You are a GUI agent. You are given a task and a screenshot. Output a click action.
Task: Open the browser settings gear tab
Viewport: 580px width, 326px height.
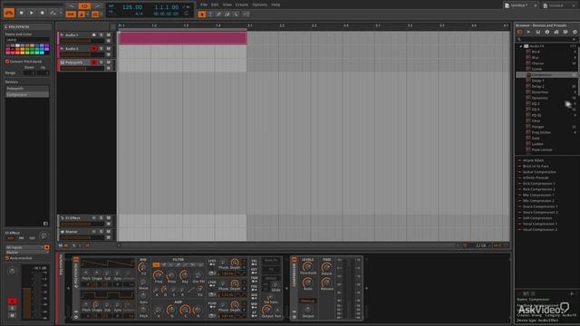[x=575, y=33]
